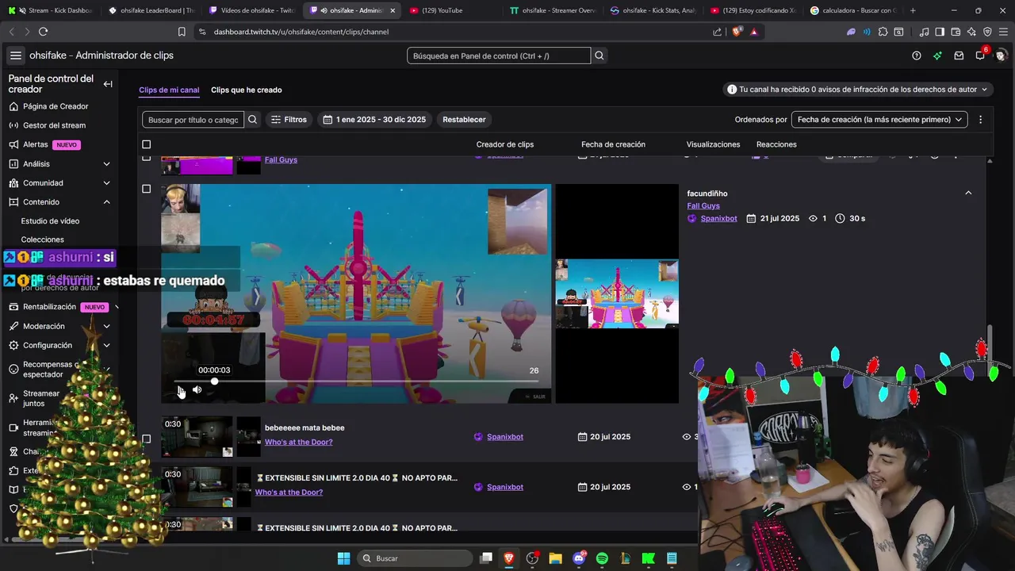Click the Filtros button
This screenshot has height=571, width=1015.
coord(289,120)
